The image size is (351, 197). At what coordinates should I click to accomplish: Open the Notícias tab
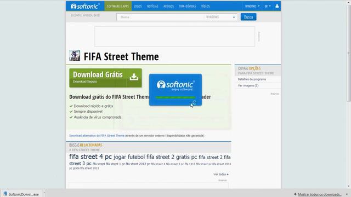click(x=152, y=6)
